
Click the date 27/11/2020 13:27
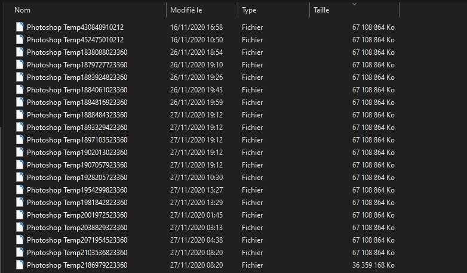196,190
